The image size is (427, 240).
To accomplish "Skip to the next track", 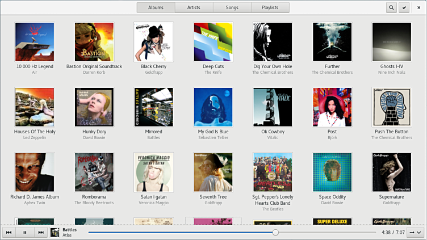I will [40, 232].
